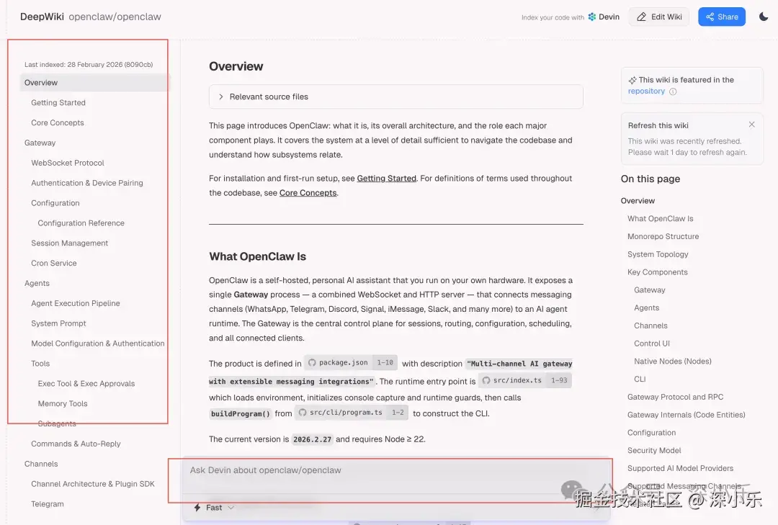Jump to Control UI anchor
The width and height of the screenshot is (778, 525).
click(651, 344)
